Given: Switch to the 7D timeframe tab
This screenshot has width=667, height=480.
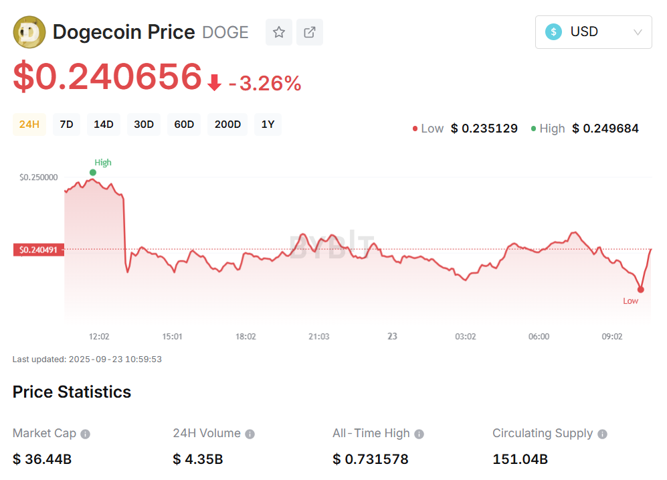Looking at the screenshot, I should (x=66, y=125).
